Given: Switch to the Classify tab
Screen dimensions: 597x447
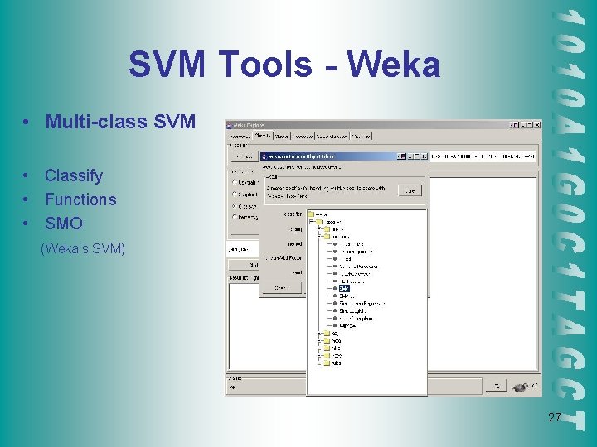Looking at the screenshot, I should (x=263, y=136).
